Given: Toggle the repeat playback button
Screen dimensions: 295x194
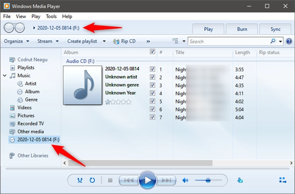Looking at the screenshot, I should tap(92, 180).
